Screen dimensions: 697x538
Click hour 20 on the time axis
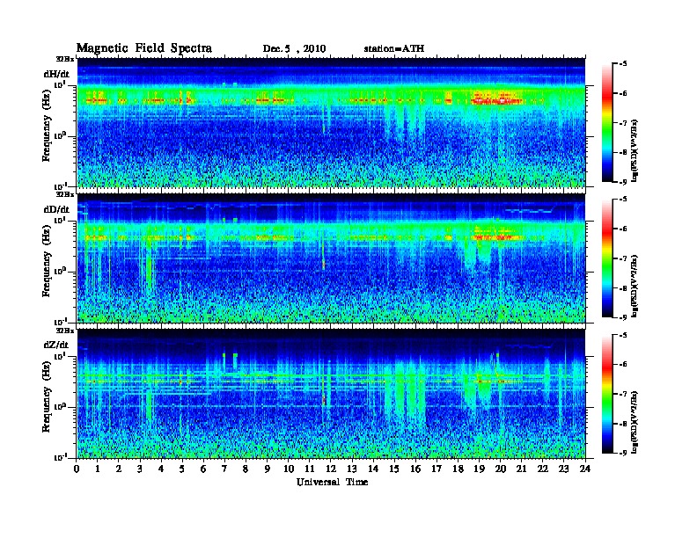pyautogui.click(x=501, y=469)
